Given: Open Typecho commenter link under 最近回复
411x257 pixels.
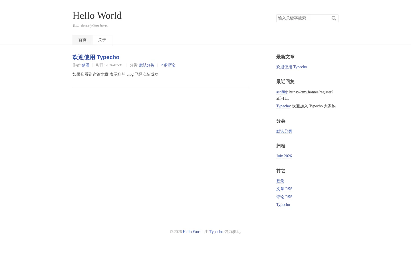Looking at the screenshot, I should click(x=283, y=106).
